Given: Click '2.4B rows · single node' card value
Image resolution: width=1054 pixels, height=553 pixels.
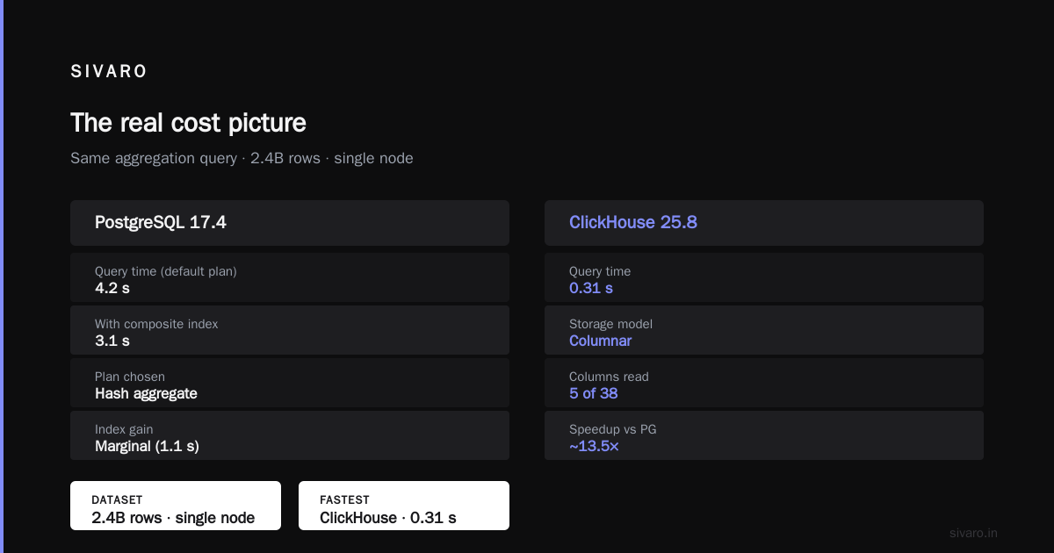Looking at the screenshot, I should [173, 518].
